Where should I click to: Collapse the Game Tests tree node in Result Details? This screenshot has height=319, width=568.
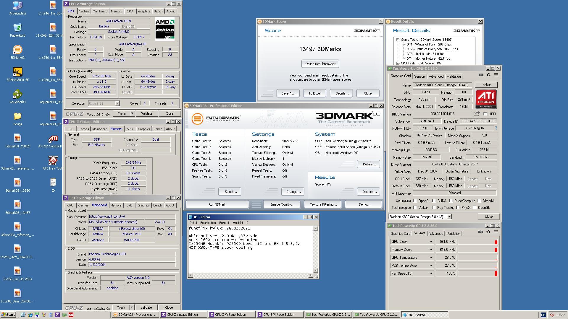click(x=398, y=40)
